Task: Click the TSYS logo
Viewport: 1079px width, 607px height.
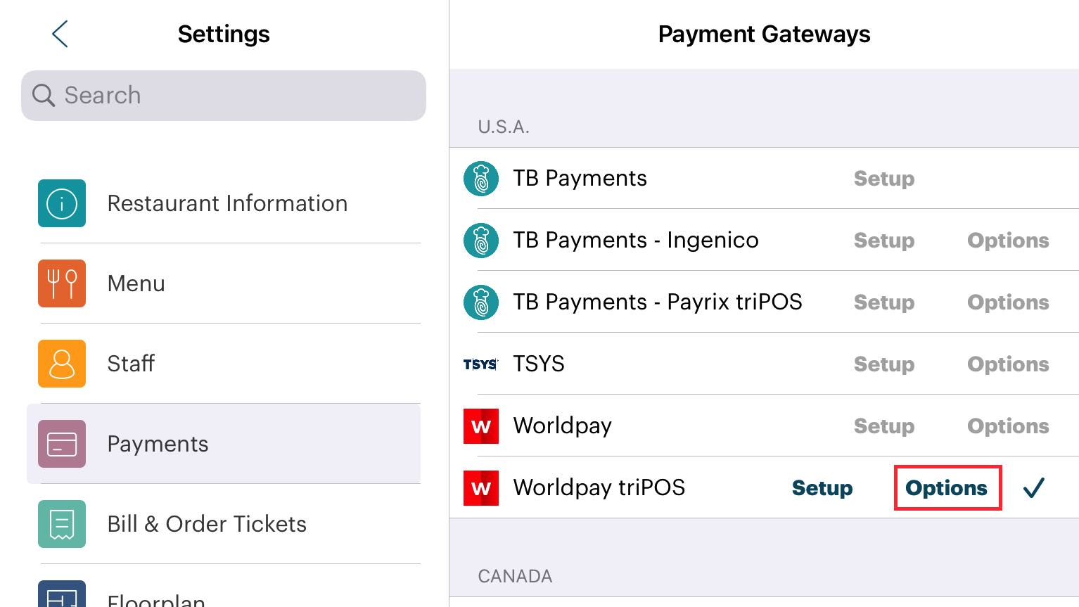Action: (x=481, y=364)
